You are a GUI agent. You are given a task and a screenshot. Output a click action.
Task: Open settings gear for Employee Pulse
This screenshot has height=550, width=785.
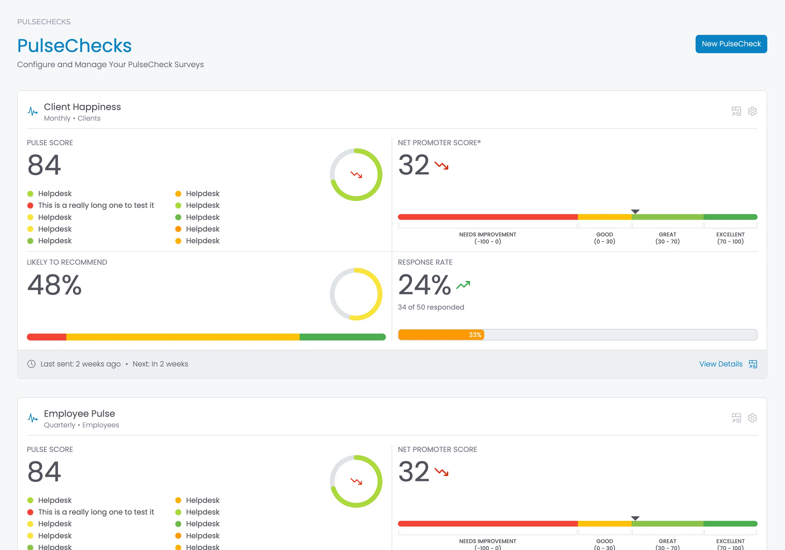tap(752, 418)
